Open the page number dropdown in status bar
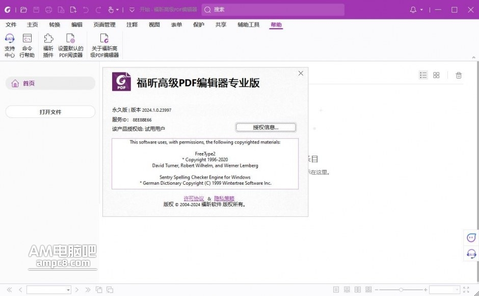Viewport: 479px width, 296px height. pos(68,289)
